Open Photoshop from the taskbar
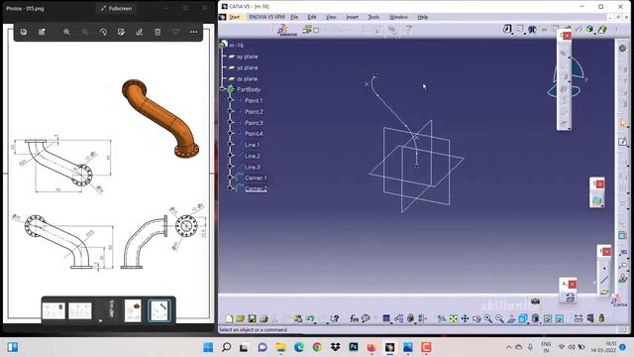634x357 pixels. pyautogui.click(x=354, y=347)
